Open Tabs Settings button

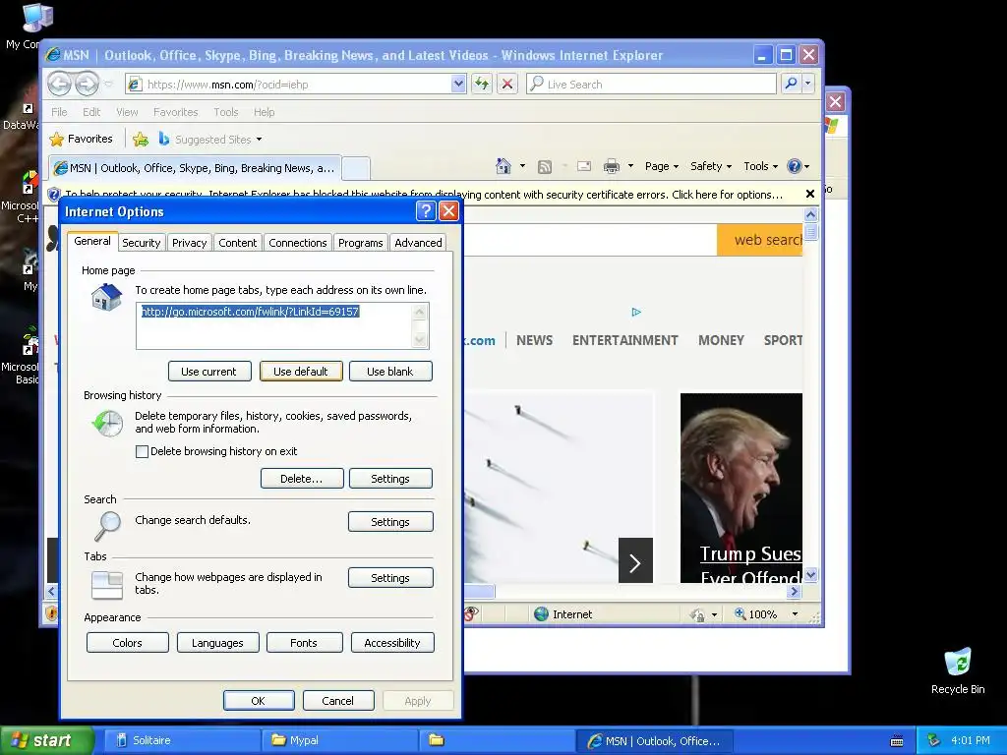coord(390,578)
